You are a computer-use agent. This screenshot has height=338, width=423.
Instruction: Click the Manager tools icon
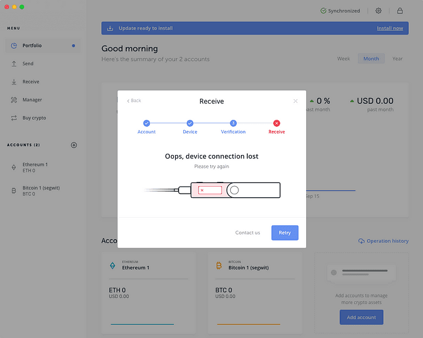coord(14,100)
